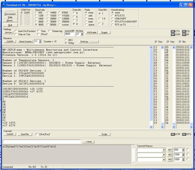Select 2 stop bits
The height and width of the screenshot is (170, 195).
(100, 24)
